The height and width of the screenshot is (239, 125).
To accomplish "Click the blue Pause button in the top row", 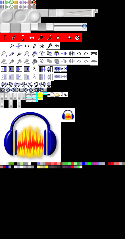I will (2, 2).
